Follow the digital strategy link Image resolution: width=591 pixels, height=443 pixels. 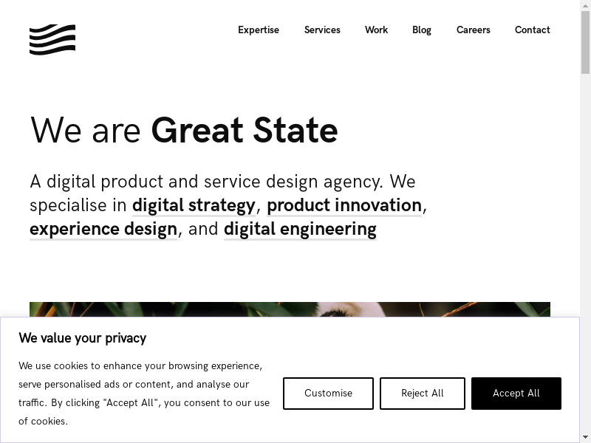click(194, 205)
